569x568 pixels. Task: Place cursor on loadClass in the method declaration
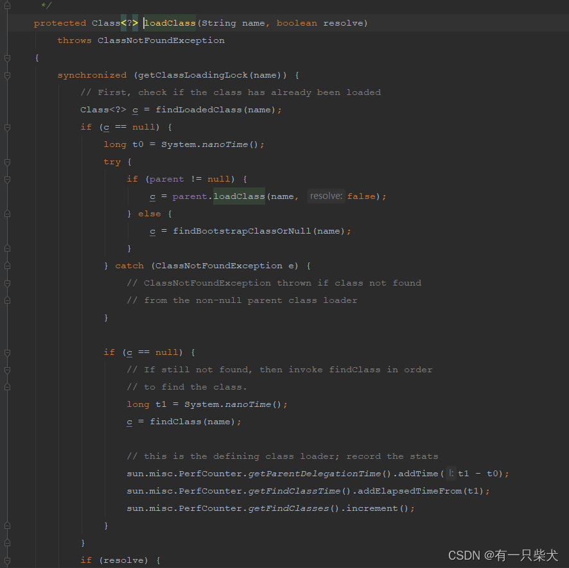(170, 23)
